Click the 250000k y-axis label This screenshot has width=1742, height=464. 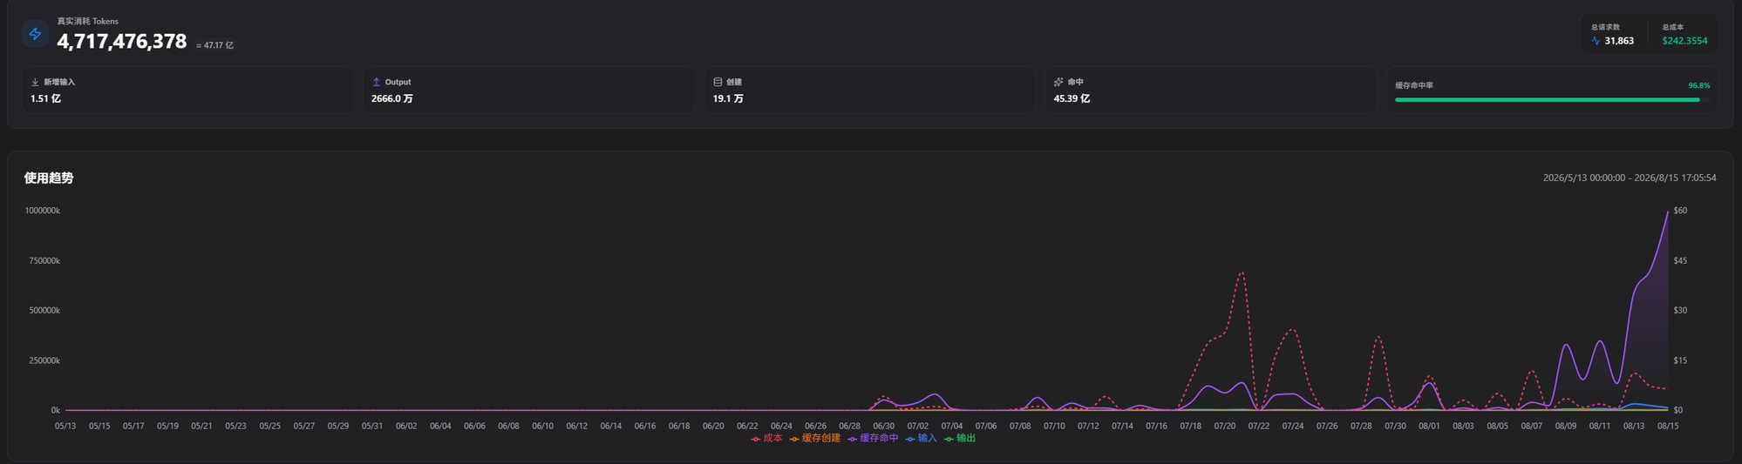(x=44, y=360)
